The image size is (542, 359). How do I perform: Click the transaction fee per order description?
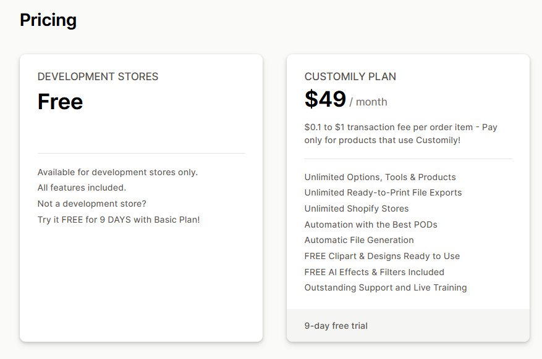[400, 133]
